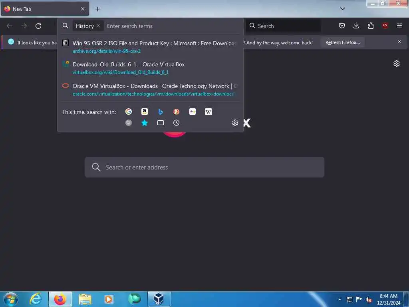Close the New Tab tab
Viewport: 409px width, 307px height.
(x=83, y=9)
